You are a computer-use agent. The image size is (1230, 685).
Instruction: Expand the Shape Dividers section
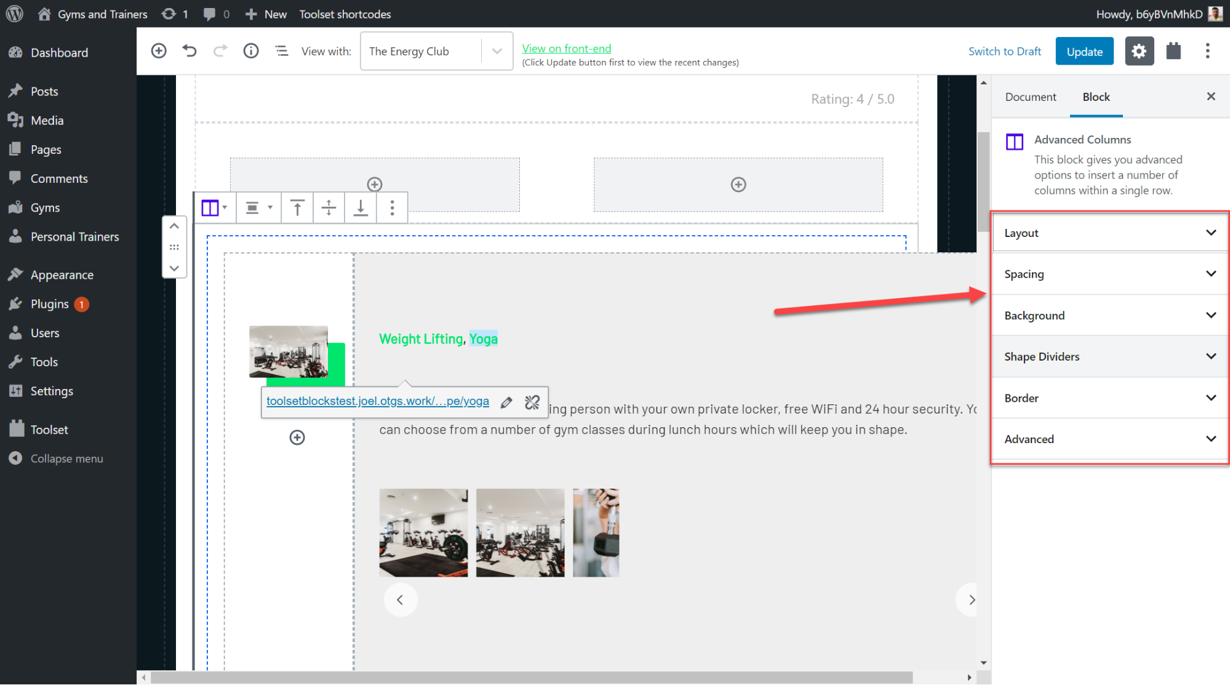1109,356
